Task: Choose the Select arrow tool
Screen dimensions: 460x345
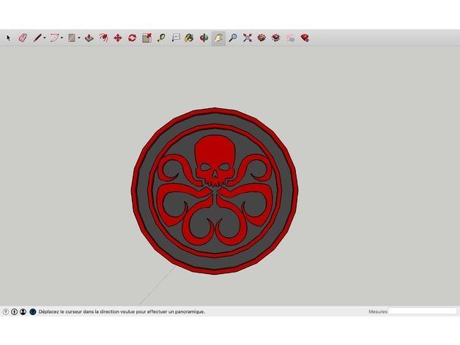Action: (9, 38)
